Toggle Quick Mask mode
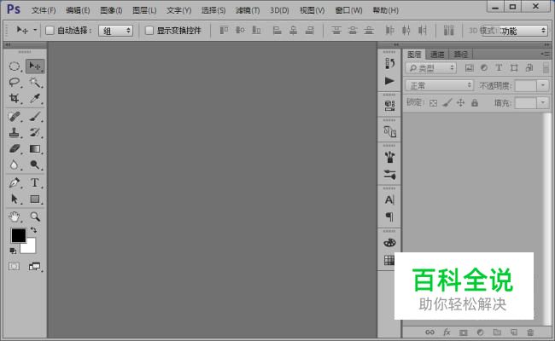The image size is (555, 341). pyautogui.click(x=15, y=266)
